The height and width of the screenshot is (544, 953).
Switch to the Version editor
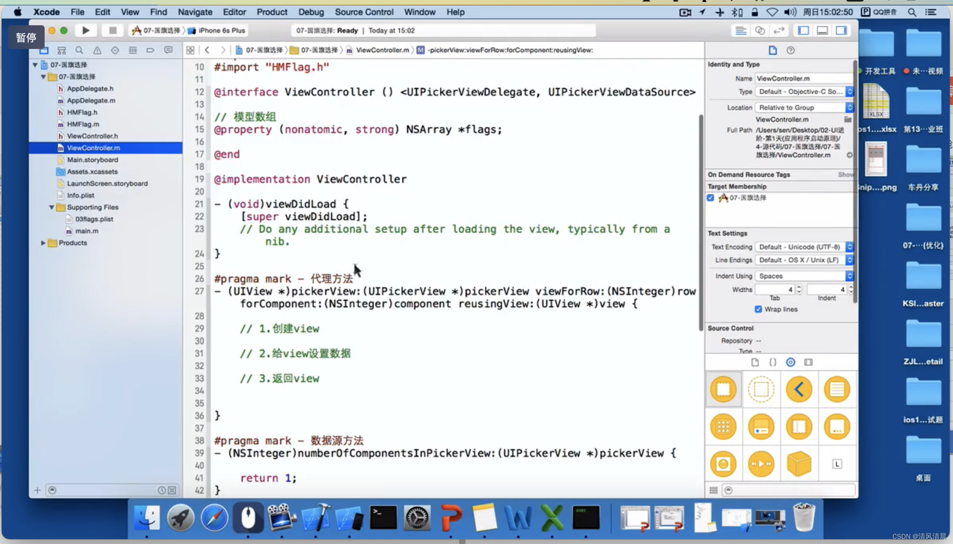(779, 30)
